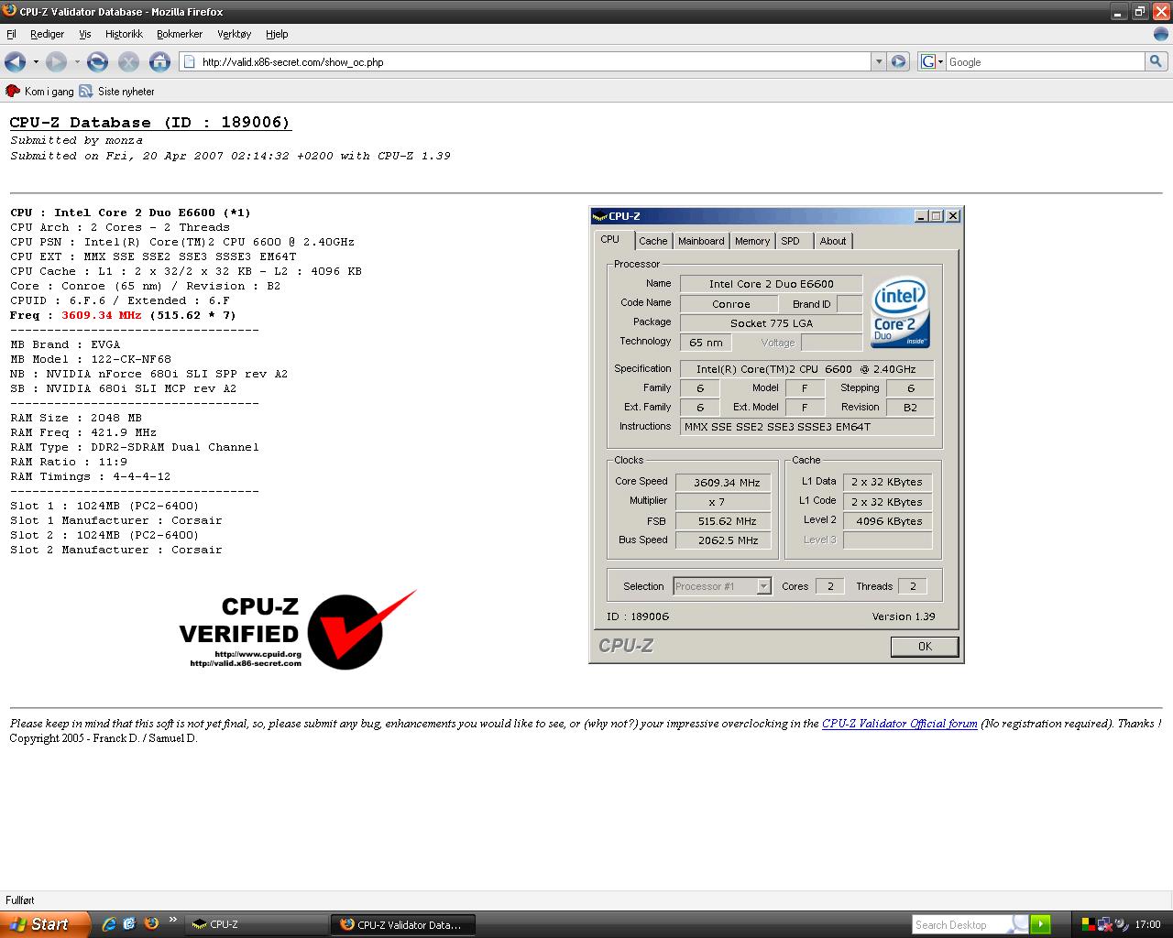
Task: Go to the Home page
Action: [x=159, y=61]
